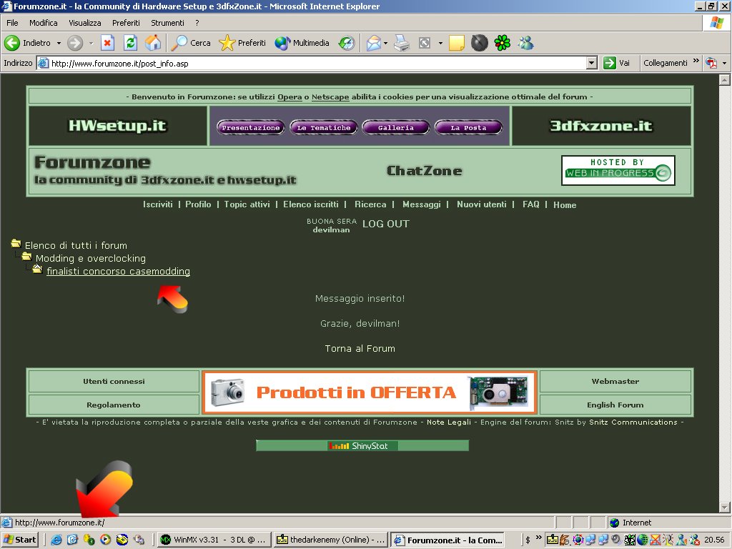Open Modding e overclocking forum

[x=91, y=259]
